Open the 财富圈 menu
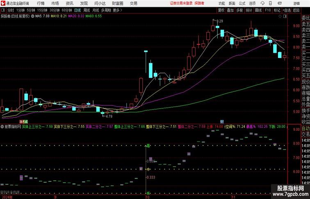 118,3
